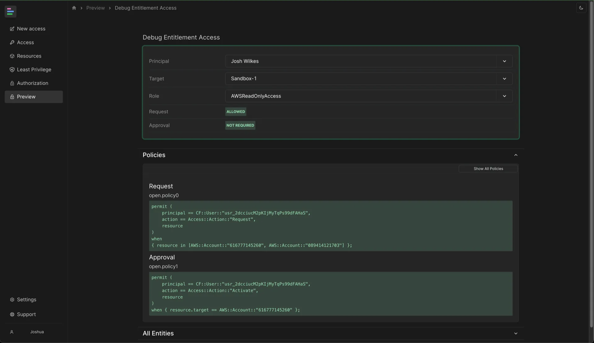594x343 pixels.
Task: Click Preview in the breadcrumb
Action: point(95,8)
